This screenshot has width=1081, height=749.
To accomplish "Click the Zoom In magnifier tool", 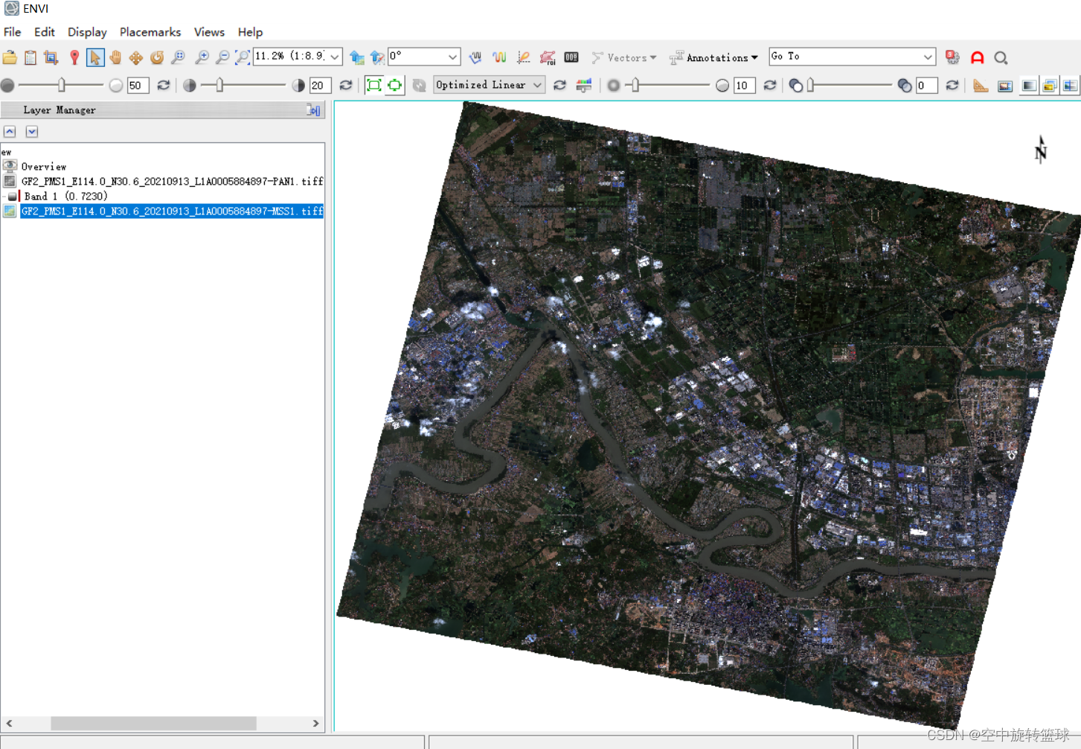I will click(202, 57).
